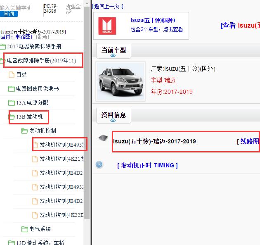Click open-folder icon beside 发动机控制
The width and height of the screenshot is (260, 245).
click(24, 131)
